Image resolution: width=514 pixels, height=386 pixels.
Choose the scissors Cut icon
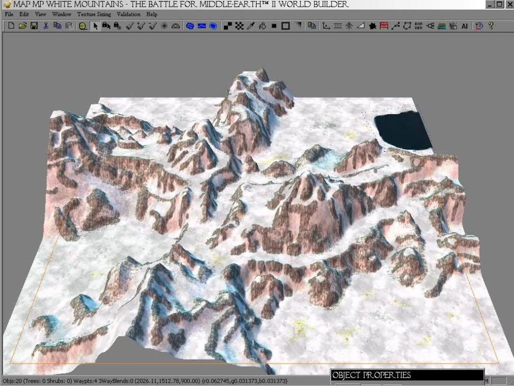pyautogui.click(x=46, y=25)
